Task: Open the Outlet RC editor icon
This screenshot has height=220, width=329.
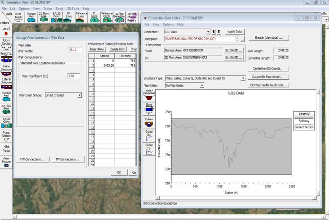Action: [149, 135]
